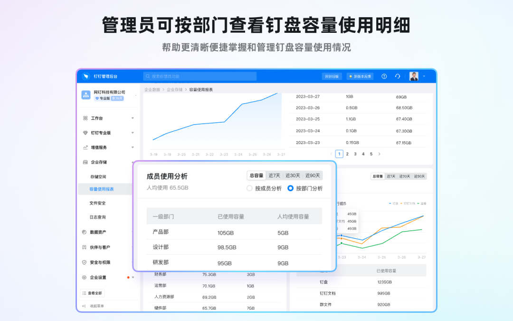Click the DingTalk logo in header
The image size is (513, 321).
click(x=86, y=76)
